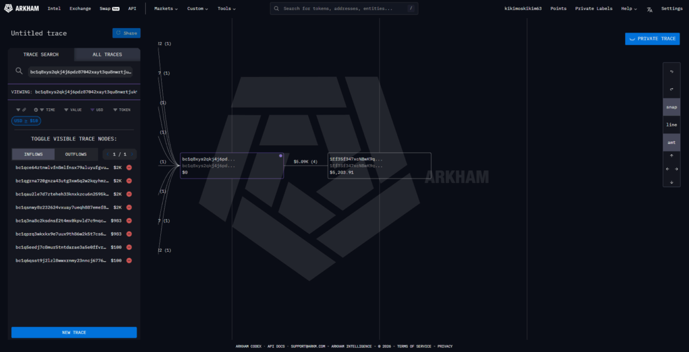689x352 pixels.
Task: Go to next page of trace nodes
Action: [x=132, y=154]
